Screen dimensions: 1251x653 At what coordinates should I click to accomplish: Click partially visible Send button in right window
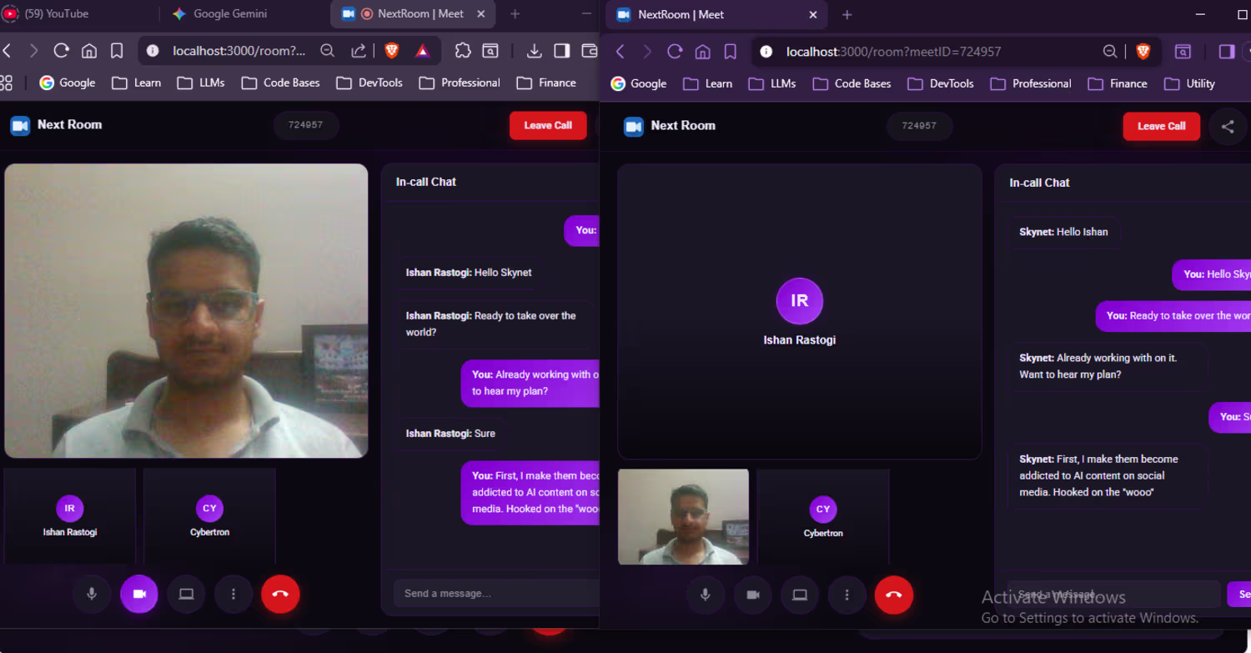1239,595
